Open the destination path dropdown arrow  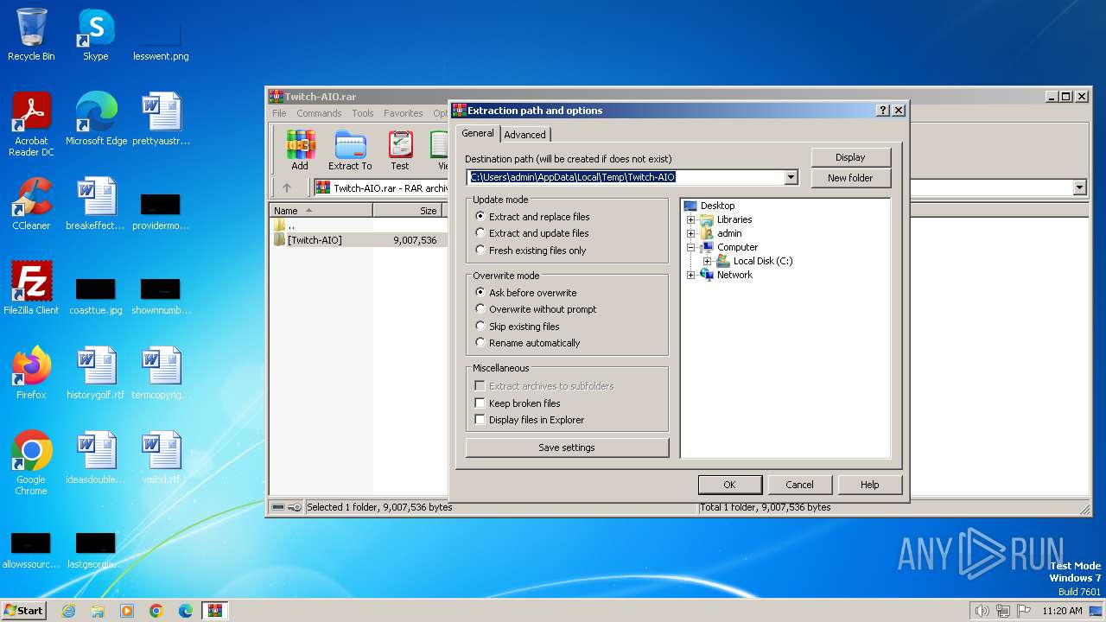tap(791, 177)
